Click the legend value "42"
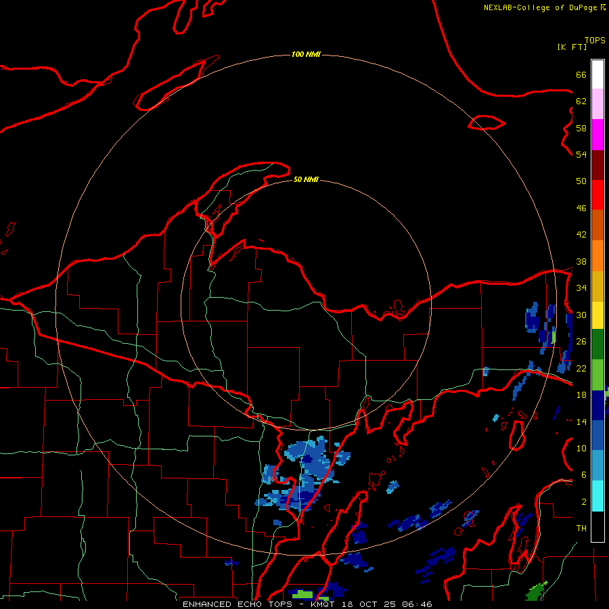Screen dimensions: 609x609 581,235
